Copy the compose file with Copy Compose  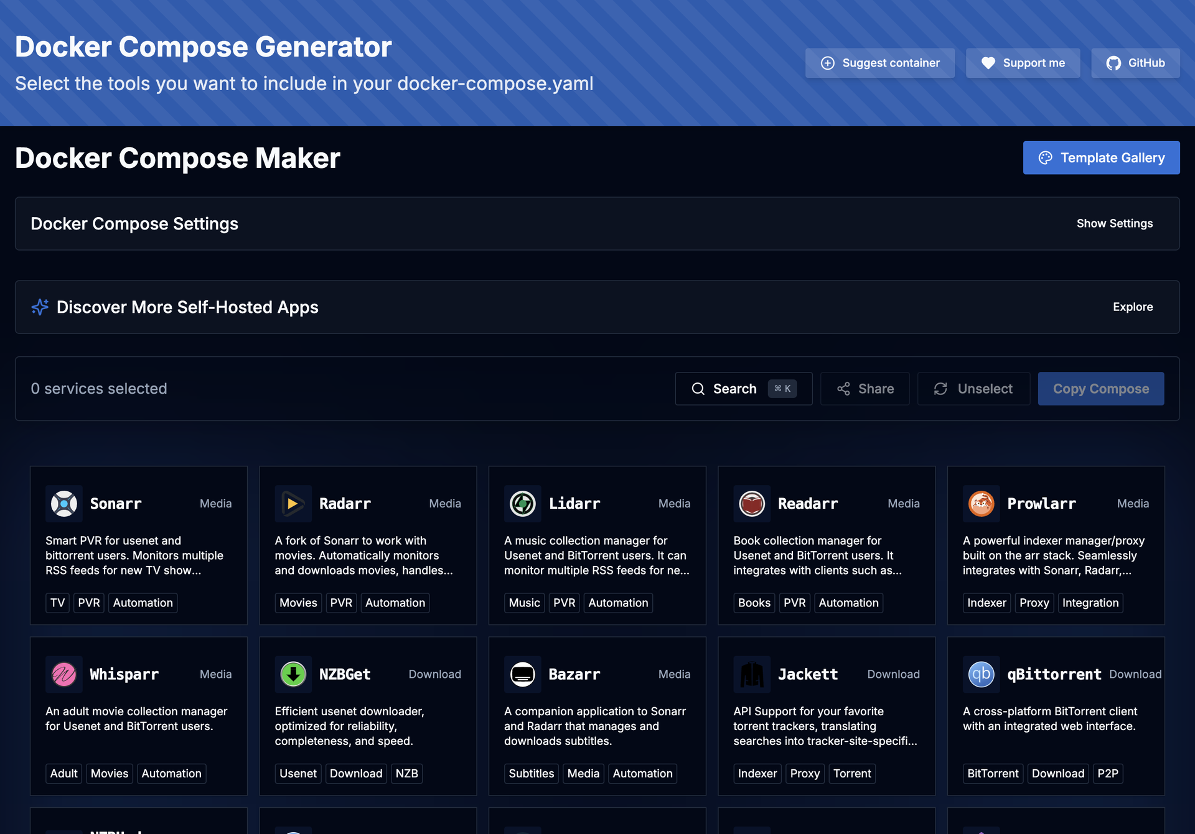tap(1101, 389)
